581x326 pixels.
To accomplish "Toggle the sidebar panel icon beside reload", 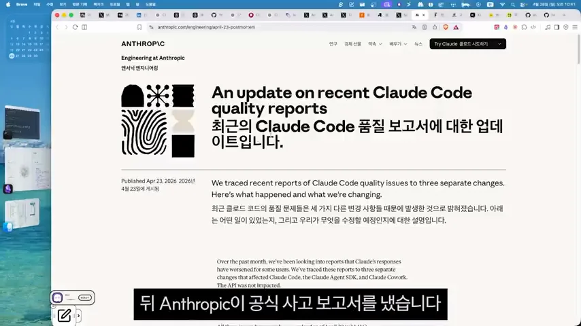I will (84, 27).
